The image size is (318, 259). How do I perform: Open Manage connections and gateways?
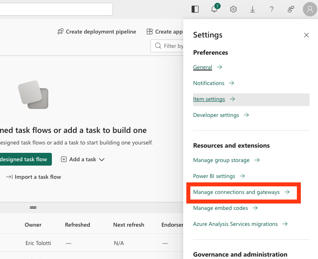236,192
